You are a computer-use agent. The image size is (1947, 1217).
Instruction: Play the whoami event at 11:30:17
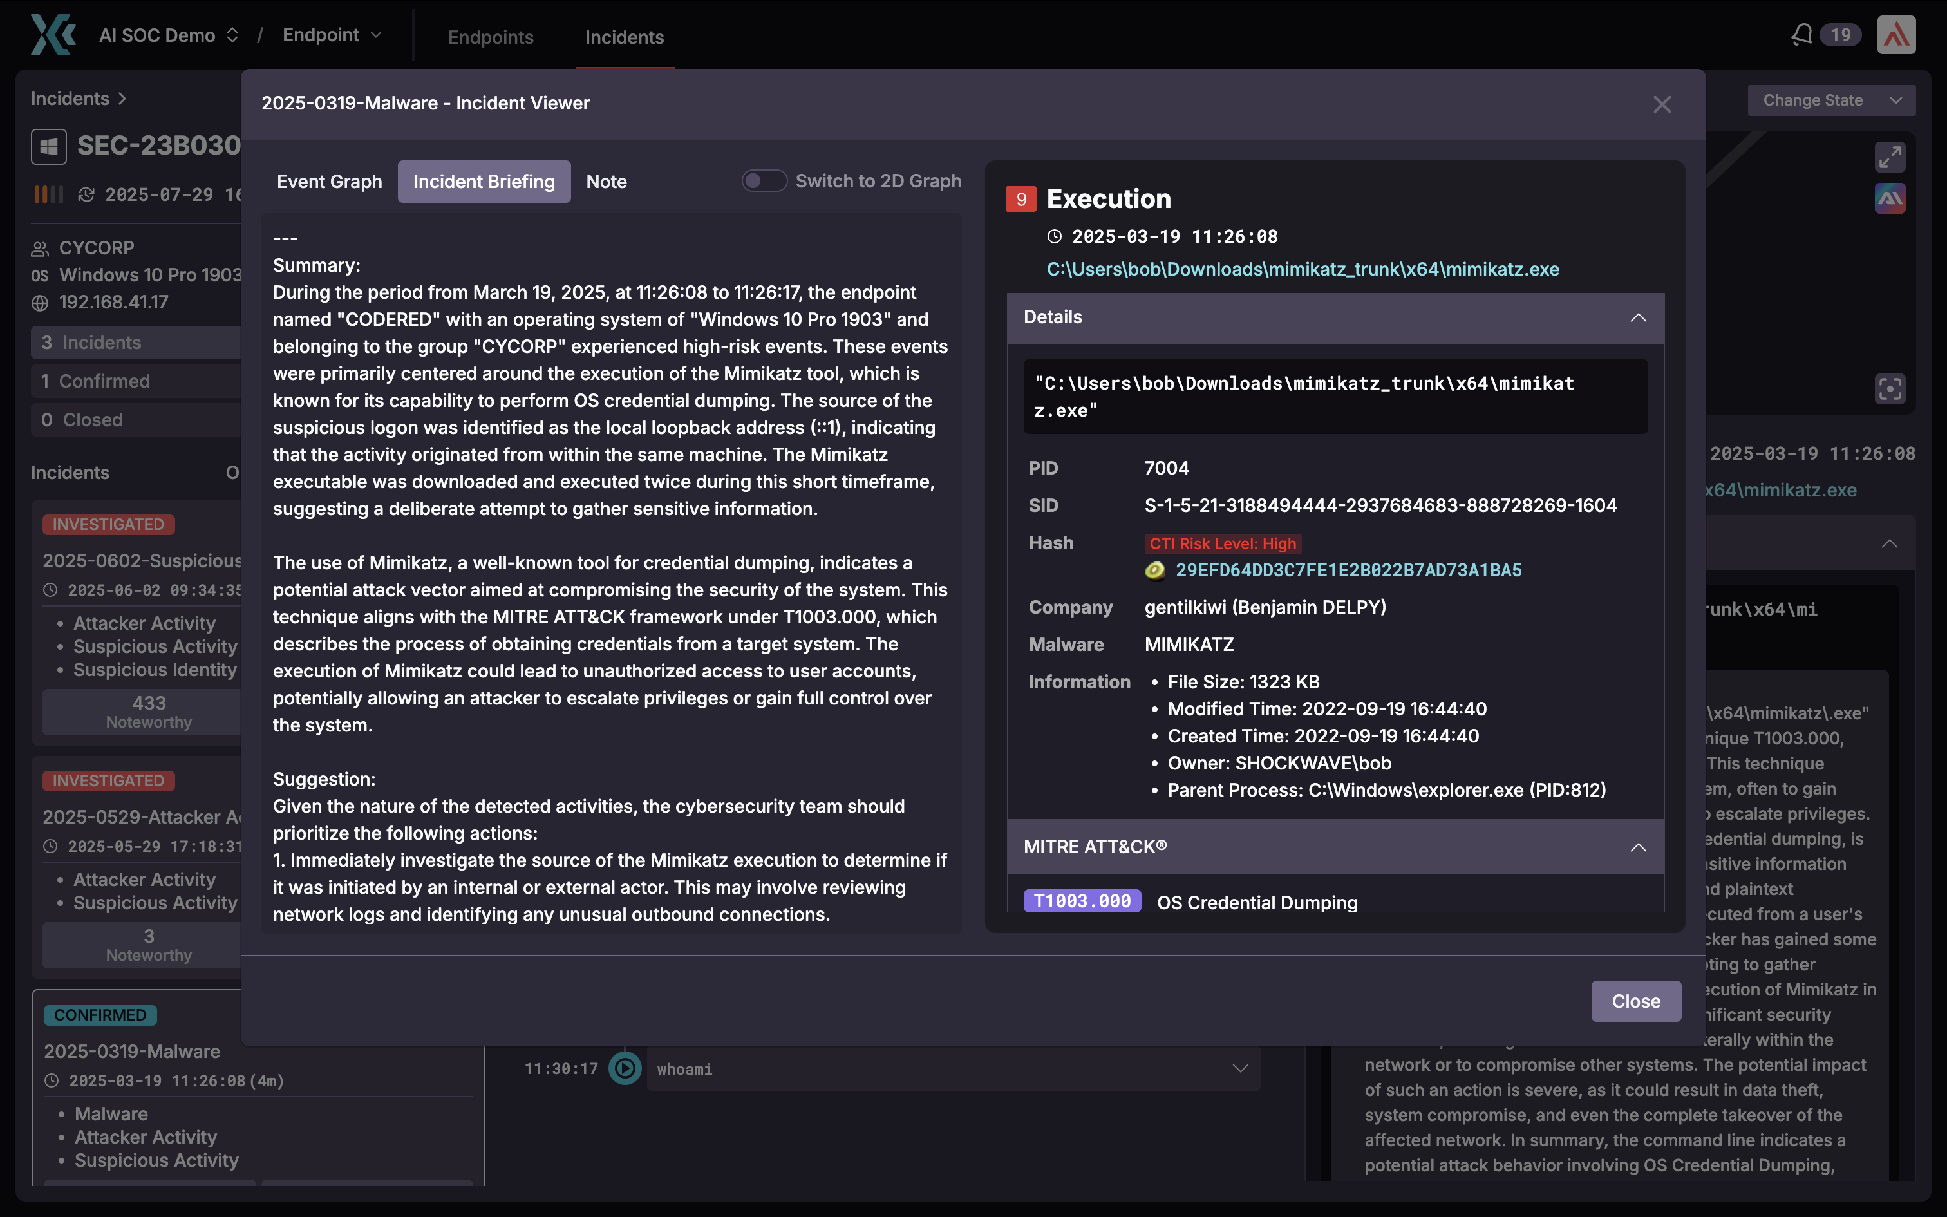pyautogui.click(x=625, y=1069)
